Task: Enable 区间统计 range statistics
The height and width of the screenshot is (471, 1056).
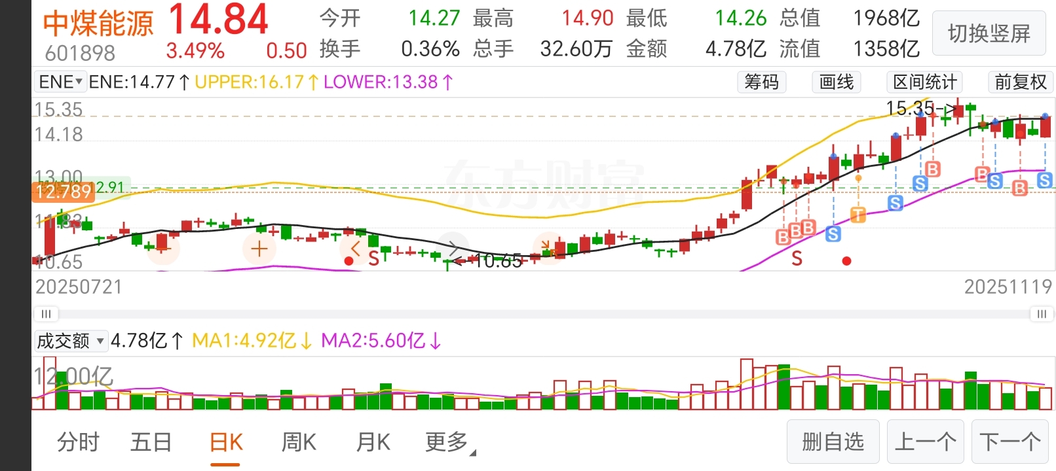Action: [924, 82]
